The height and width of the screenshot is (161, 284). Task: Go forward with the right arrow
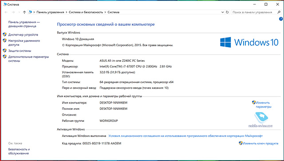pyautogui.click(x=13, y=12)
